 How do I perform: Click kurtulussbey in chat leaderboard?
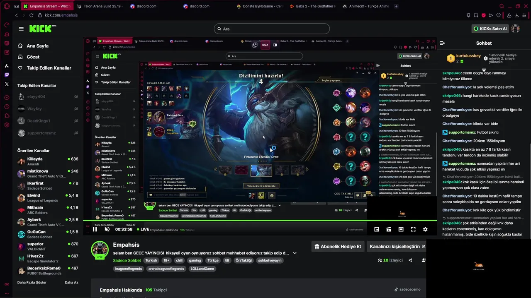(468, 56)
